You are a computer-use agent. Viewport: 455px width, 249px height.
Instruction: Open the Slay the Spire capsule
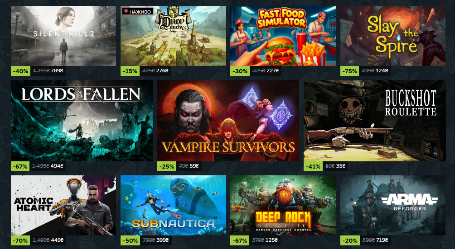tap(392, 36)
